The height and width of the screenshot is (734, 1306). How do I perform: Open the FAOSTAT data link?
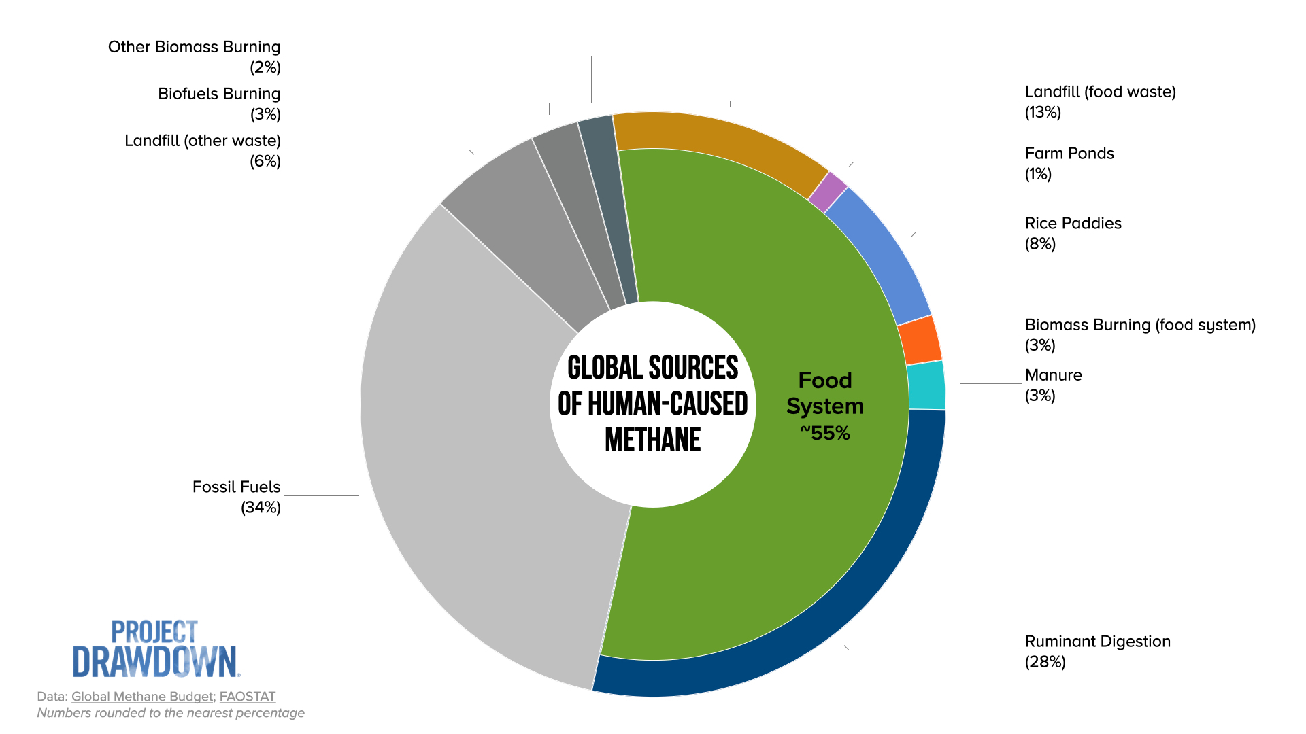coord(248,697)
